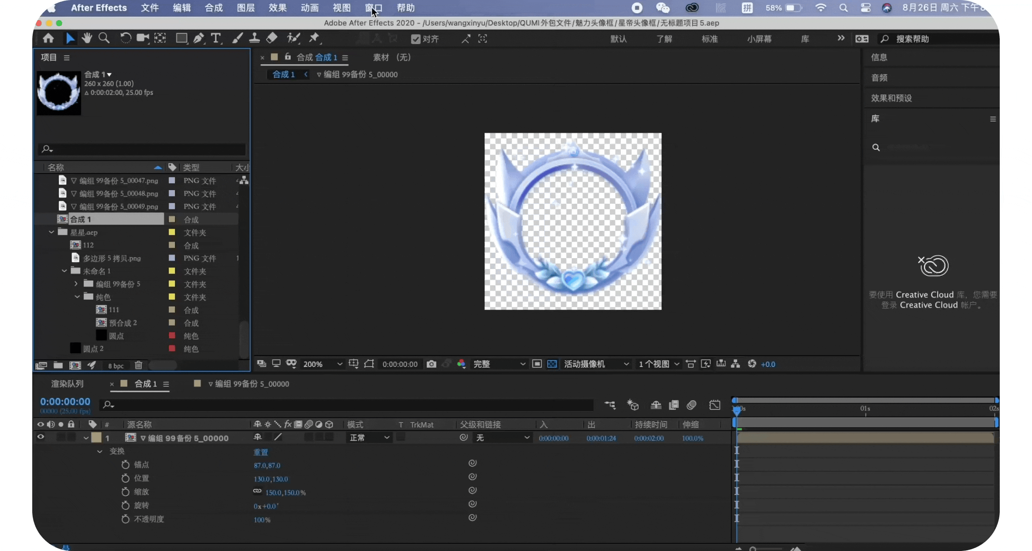This screenshot has width=1032, height=551.
Task: Click yellow label swatch of 星星.aep
Action: 172,232
